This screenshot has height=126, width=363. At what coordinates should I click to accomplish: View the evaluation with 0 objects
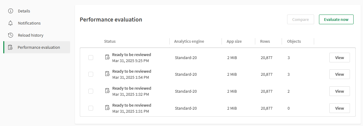coord(339,108)
